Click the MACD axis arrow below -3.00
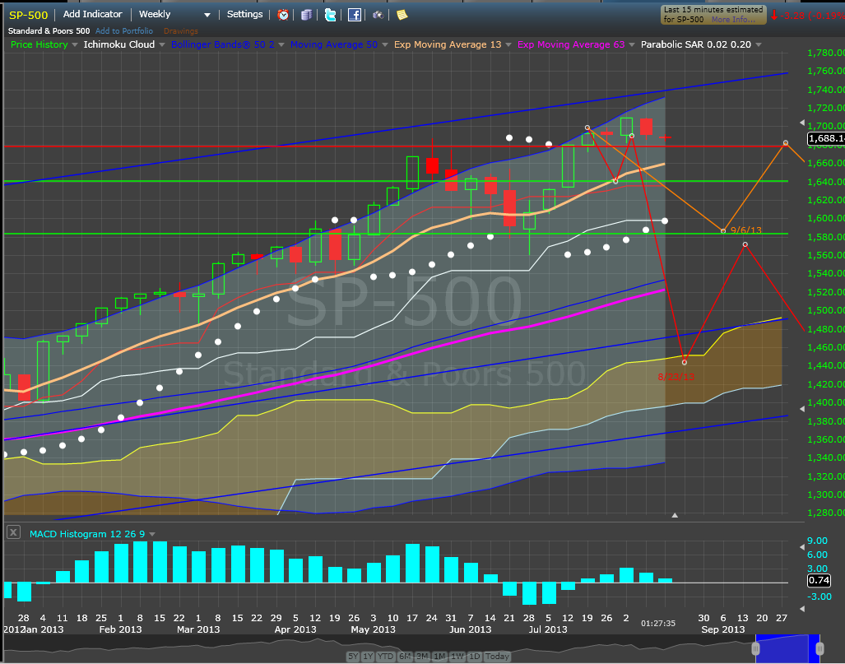 click(x=802, y=609)
